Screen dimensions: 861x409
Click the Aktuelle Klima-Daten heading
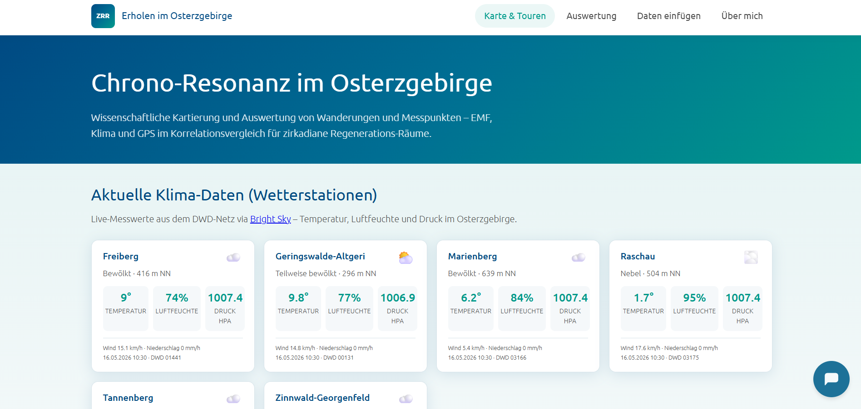234,195
